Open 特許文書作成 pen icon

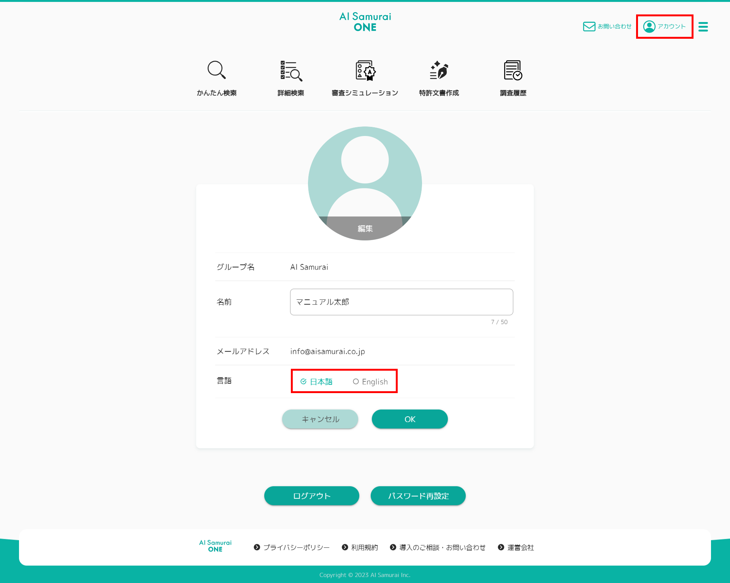point(439,71)
